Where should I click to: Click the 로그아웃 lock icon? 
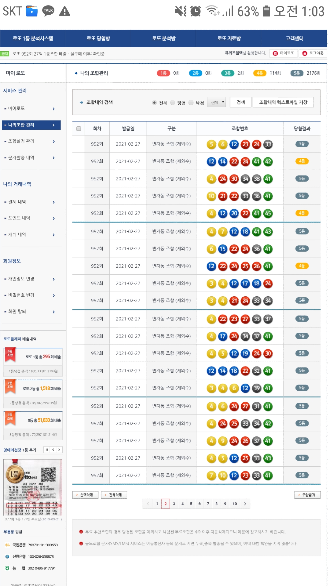(305, 53)
